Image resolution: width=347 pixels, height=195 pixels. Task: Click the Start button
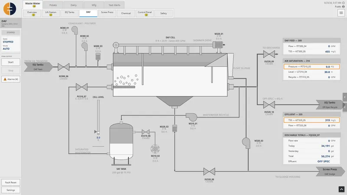10,62
